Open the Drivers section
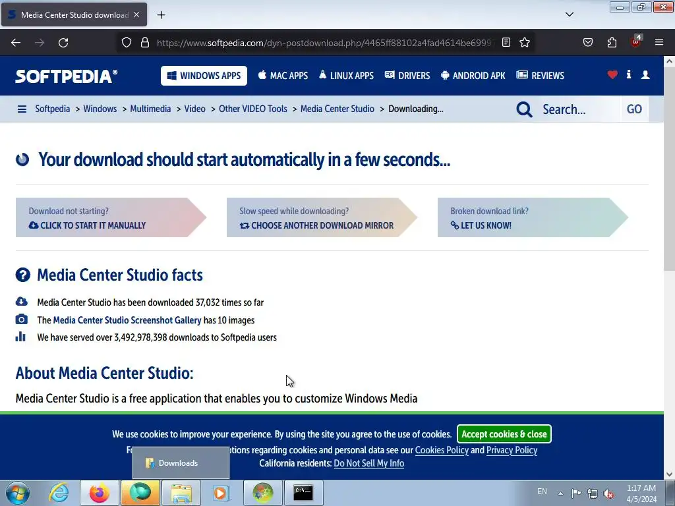This screenshot has height=506, width=675. [x=407, y=76]
